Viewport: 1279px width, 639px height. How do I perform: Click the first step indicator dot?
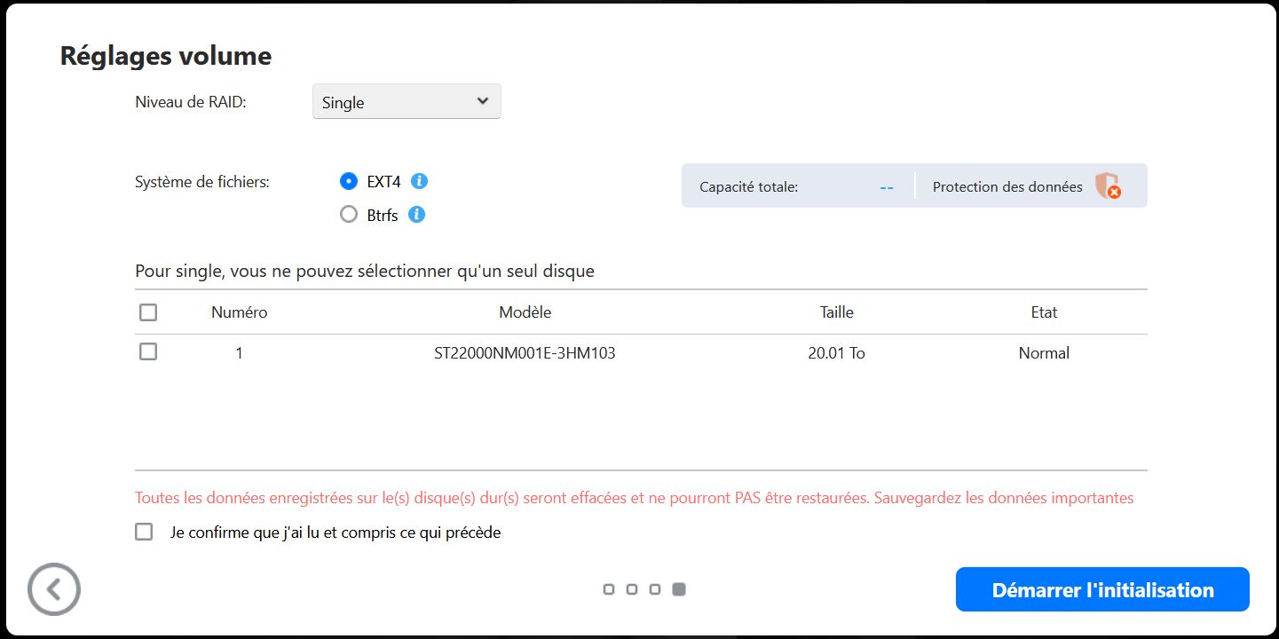(x=609, y=589)
